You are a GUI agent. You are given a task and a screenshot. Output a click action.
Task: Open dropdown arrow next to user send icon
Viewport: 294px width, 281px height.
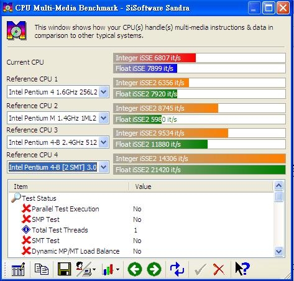tap(94, 269)
